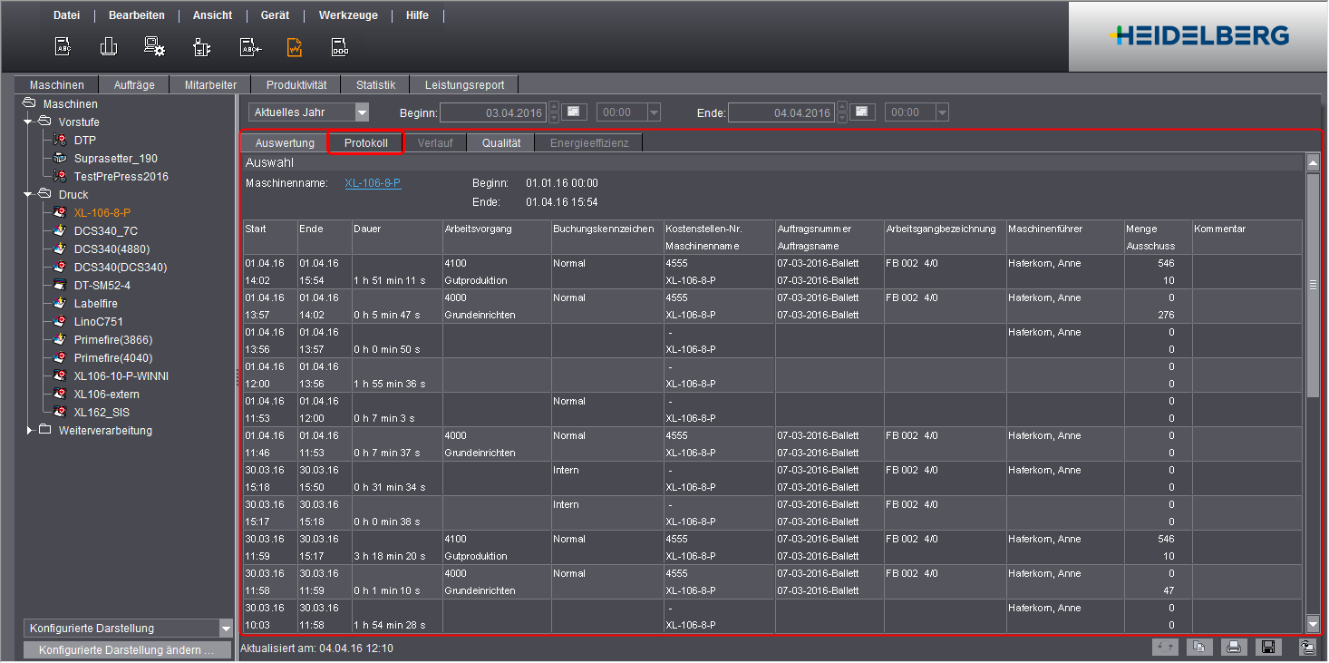1329x663 pixels.
Task: Click the printing press toolbar icon
Action: (x=109, y=47)
